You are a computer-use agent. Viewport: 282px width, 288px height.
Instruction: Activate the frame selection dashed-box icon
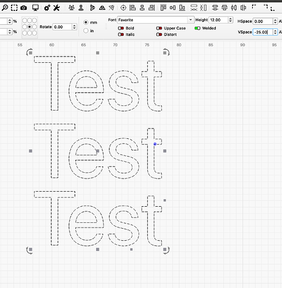coord(14,7)
